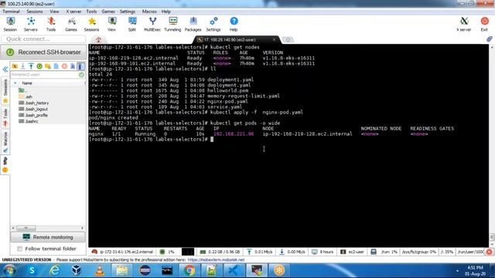This screenshot has height=278, width=495.
Task: Confirm the SFTP path with green check
Action: coord(81,75)
